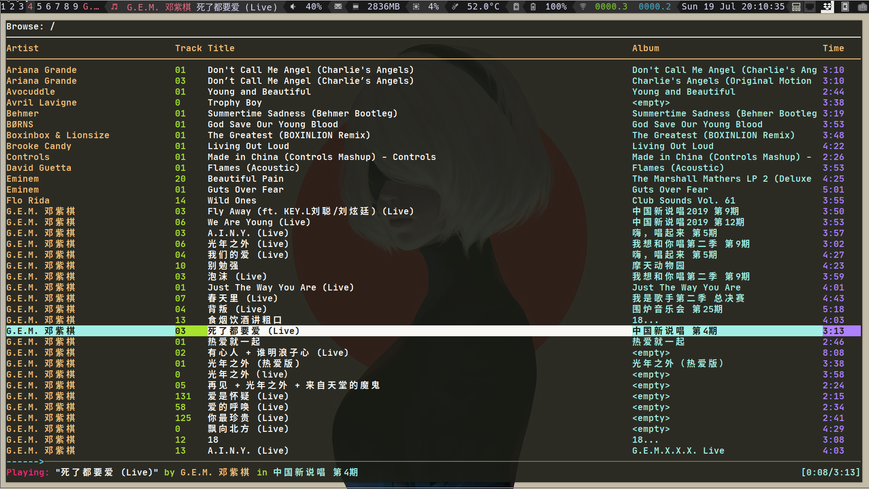Open the mail envelope indicator
Image resolution: width=869 pixels, height=489 pixels.
click(338, 7)
